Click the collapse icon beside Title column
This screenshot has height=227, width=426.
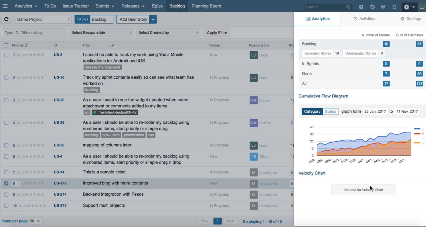point(113,46)
